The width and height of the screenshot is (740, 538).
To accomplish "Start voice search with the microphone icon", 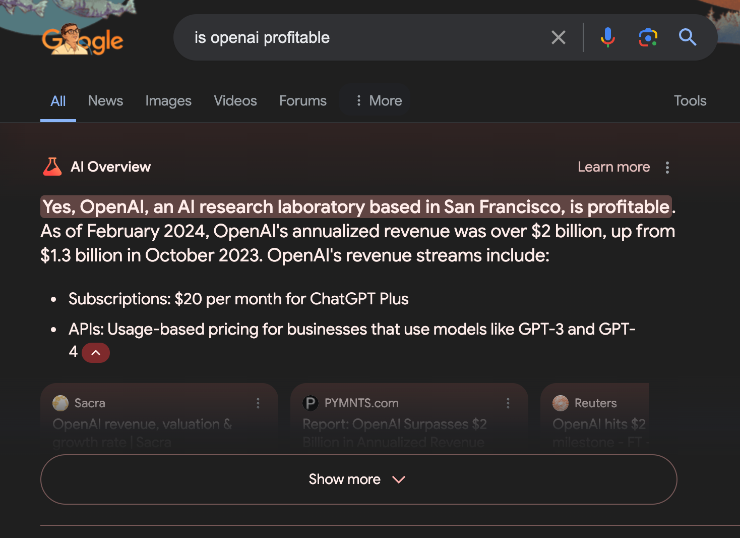I will (x=608, y=37).
